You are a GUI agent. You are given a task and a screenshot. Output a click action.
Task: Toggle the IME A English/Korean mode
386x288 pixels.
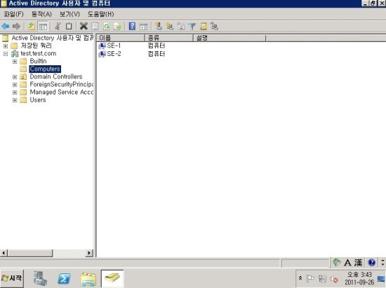coord(347,263)
